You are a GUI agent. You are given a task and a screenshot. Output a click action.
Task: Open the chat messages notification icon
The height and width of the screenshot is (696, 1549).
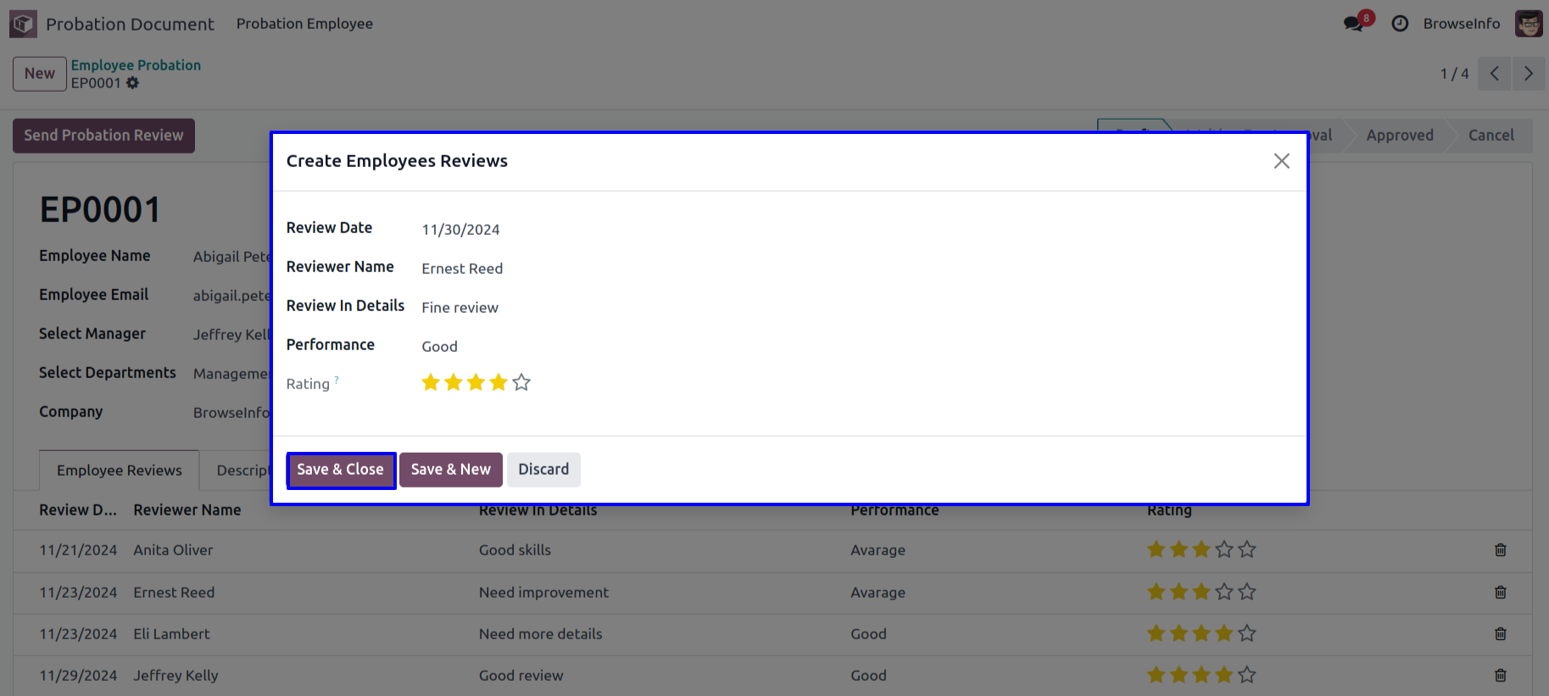click(x=1354, y=24)
